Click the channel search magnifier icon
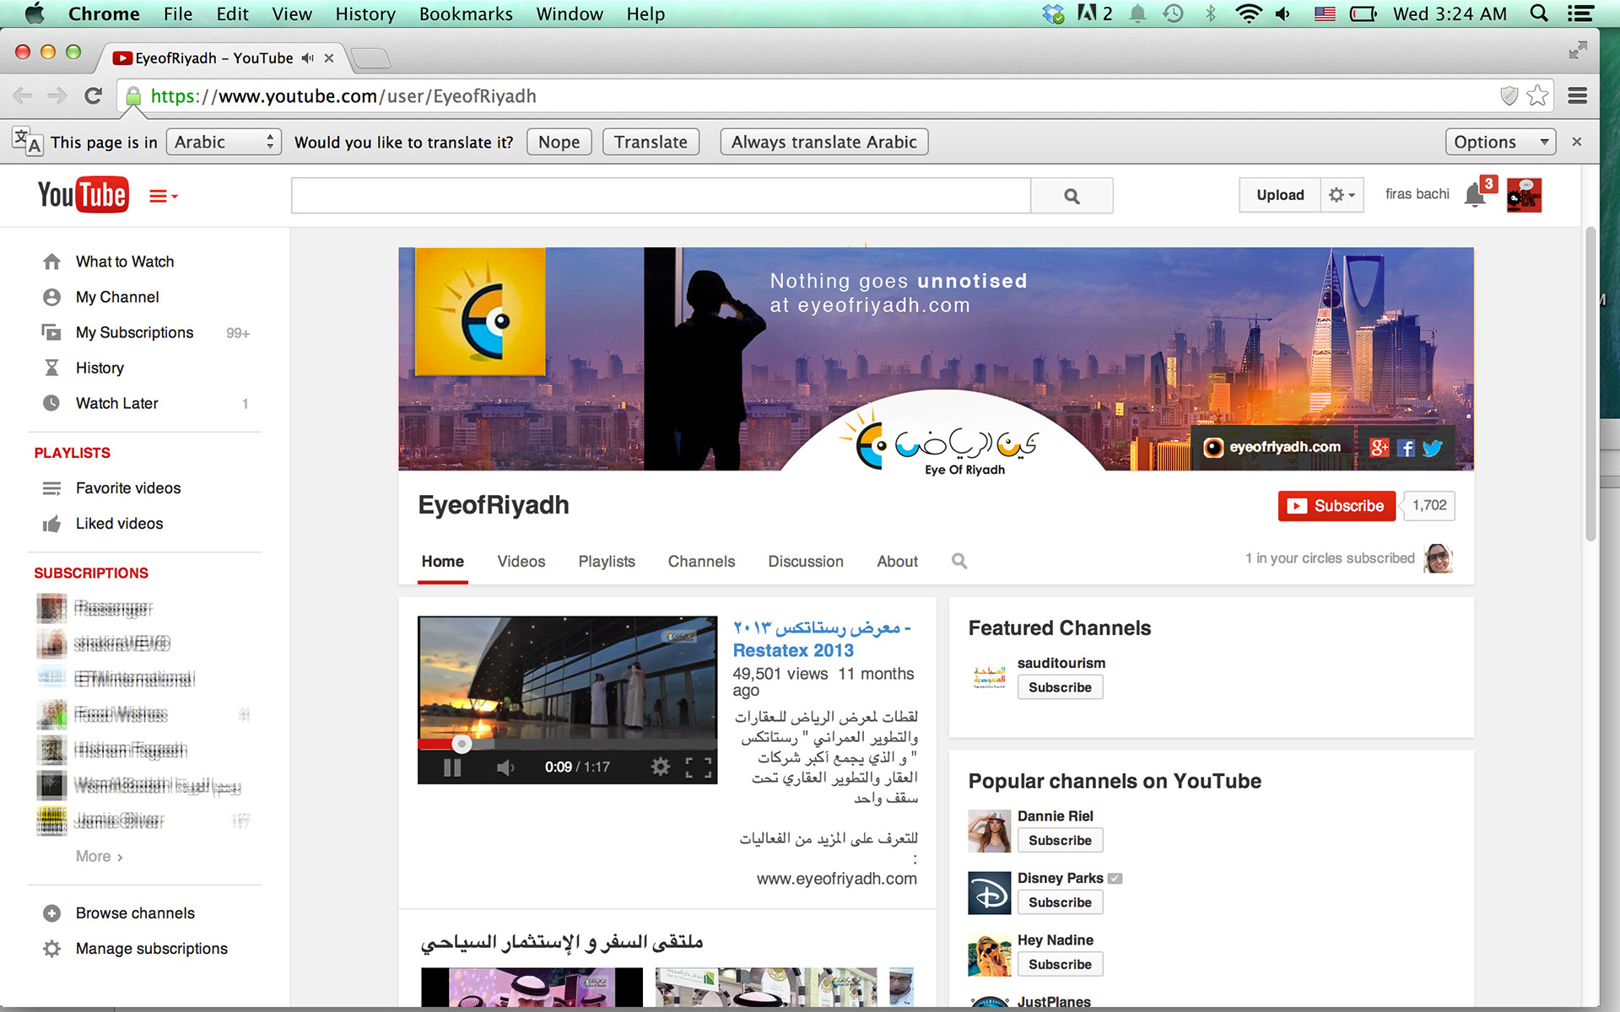1620x1012 pixels. coord(959,561)
